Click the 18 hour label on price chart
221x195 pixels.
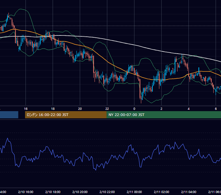(53, 109)
